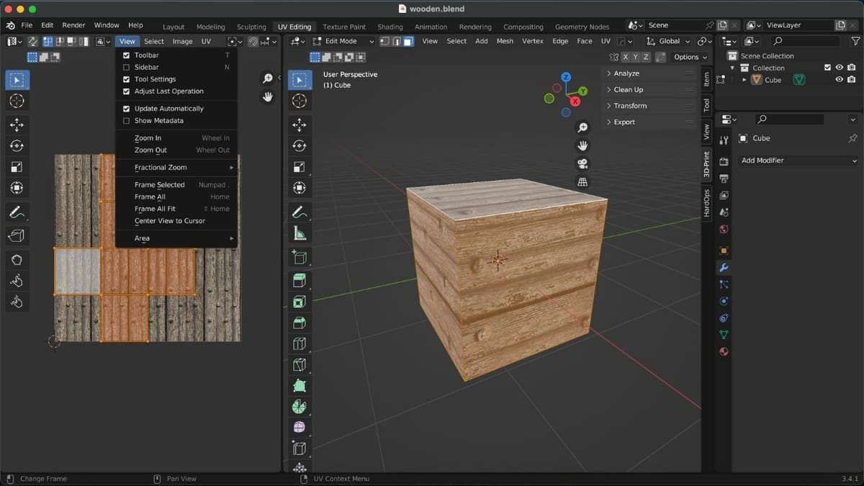The image size is (864, 486).
Task: Activate Select Box tool in 3D viewport
Action: (x=300, y=80)
